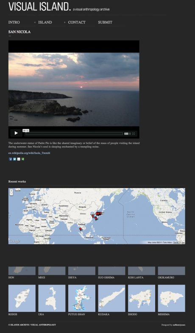The height and width of the screenshot is (333, 195).
Task: Click the green share icon
Action: 23,159
